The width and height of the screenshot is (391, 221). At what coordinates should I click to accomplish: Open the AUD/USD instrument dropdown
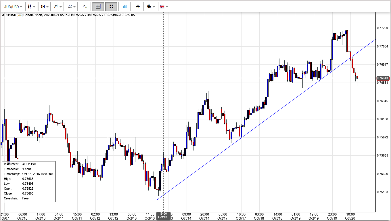pos(13,6)
